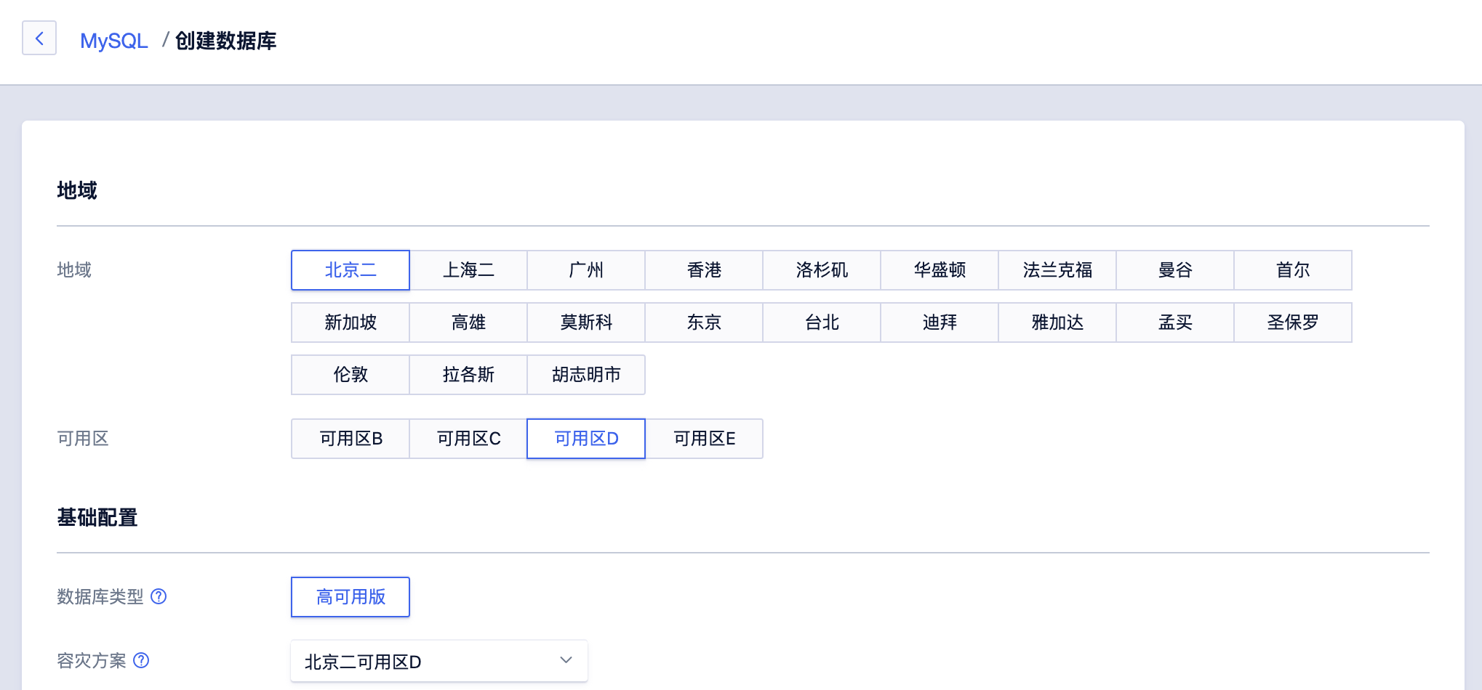
Task: Choose the 胡志明市 region
Action: [586, 374]
